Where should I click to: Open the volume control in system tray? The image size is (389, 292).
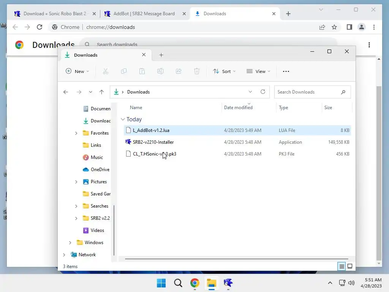[x=351, y=283]
